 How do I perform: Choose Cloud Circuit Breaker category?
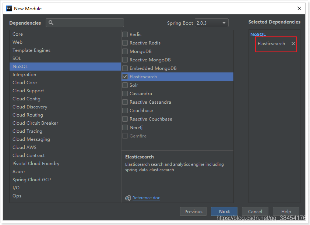pyautogui.click(x=65, y=123)
